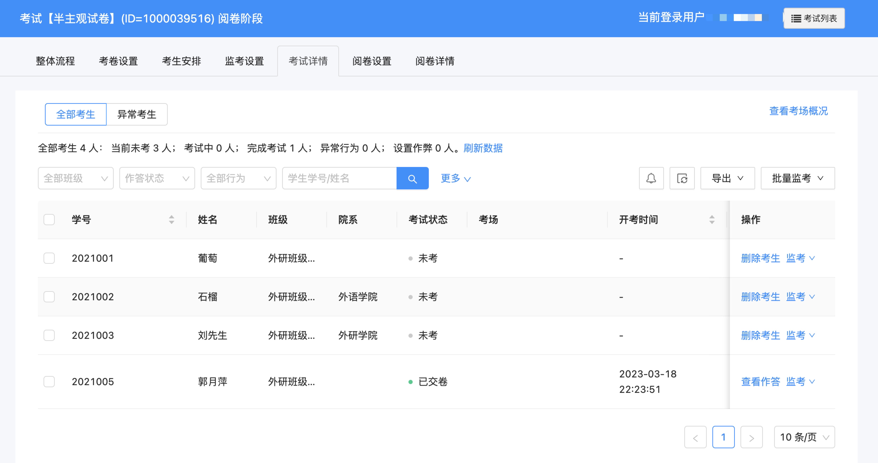Image resolution: width=878 pixels, height=463 pixels.
Task: Open 监考 menu for 葡萄 row
Action: (x=800, y=258)
